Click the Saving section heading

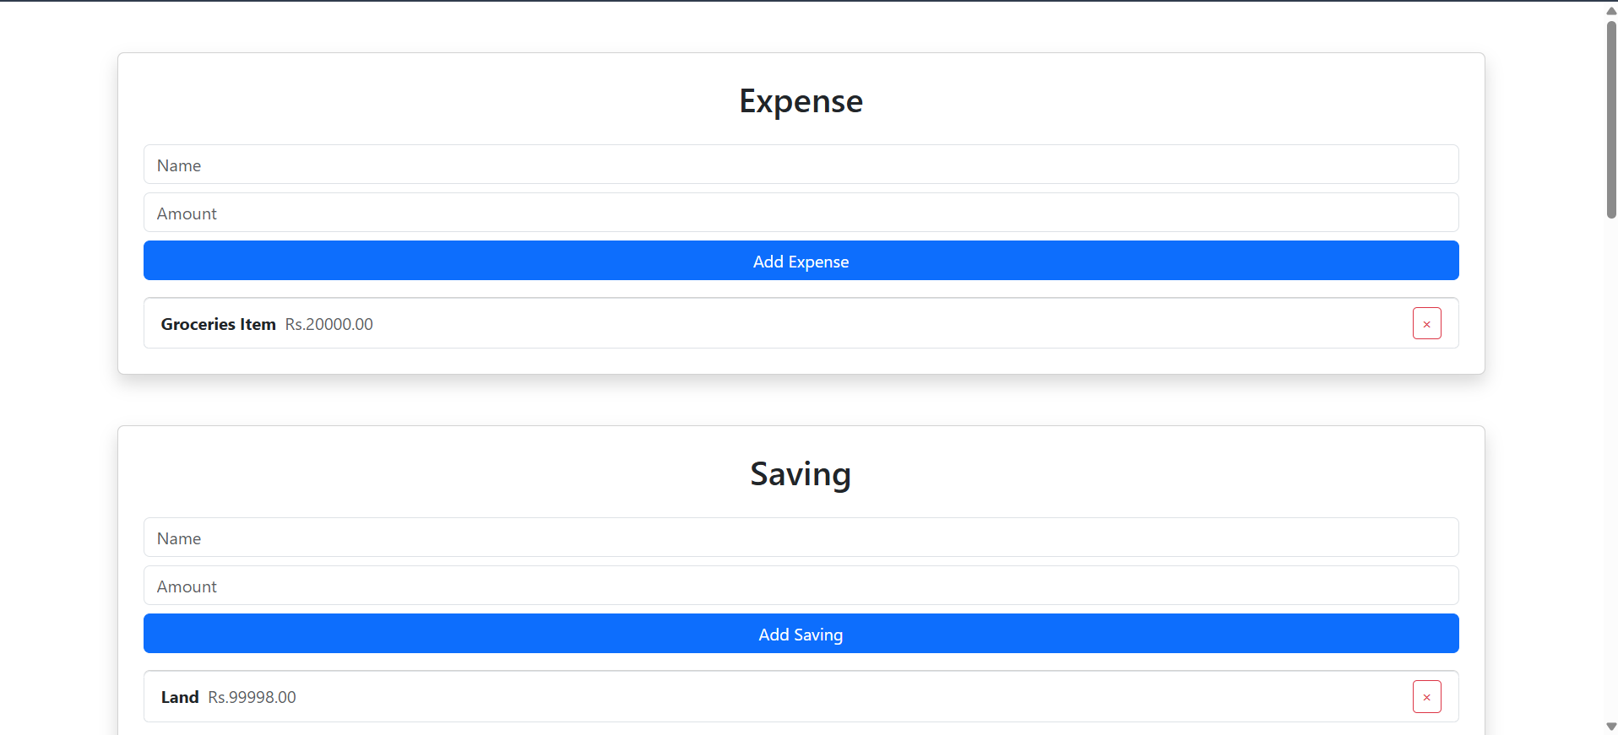point(801,474)
